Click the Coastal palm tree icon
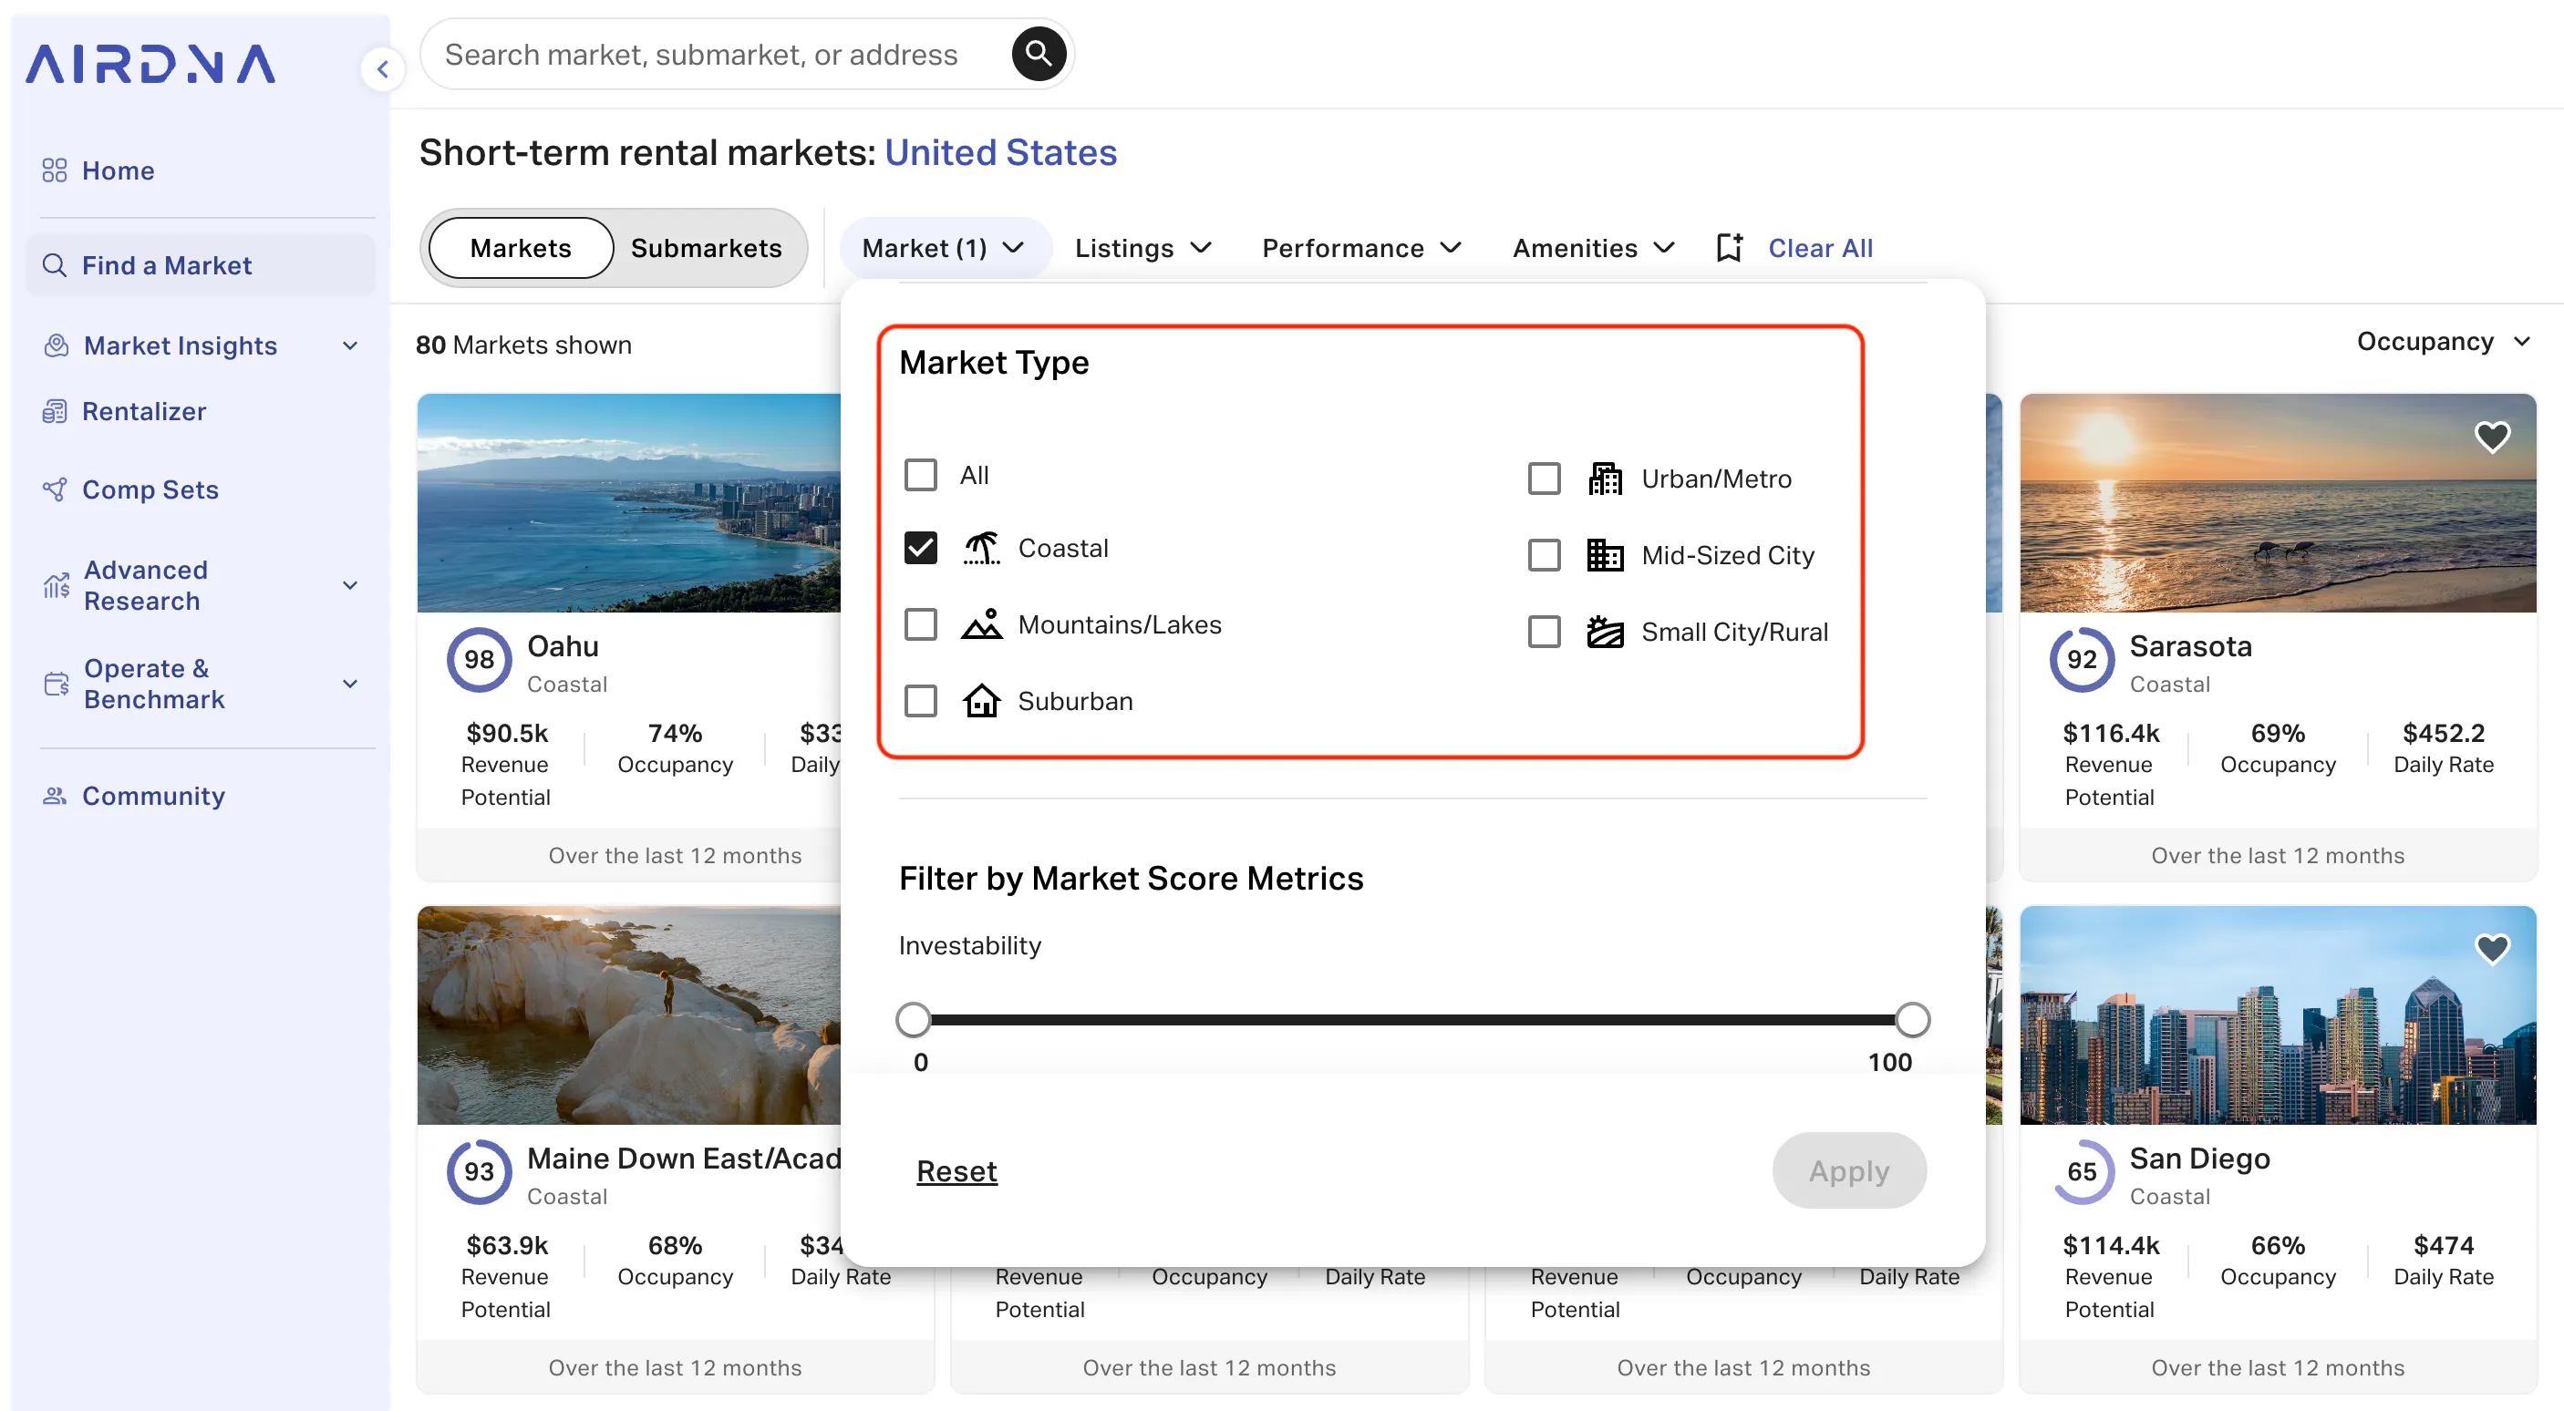 point(981,547)
